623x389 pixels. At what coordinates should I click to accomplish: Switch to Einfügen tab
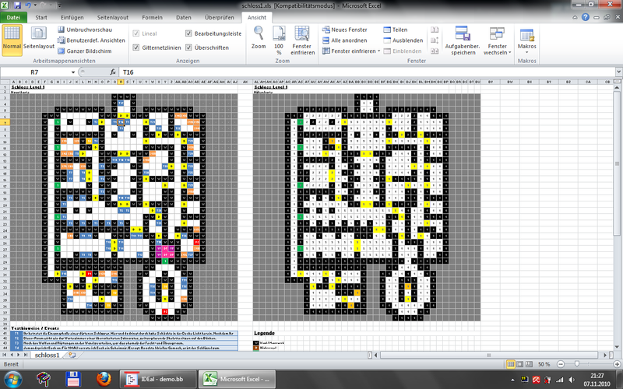click(72, 17)
